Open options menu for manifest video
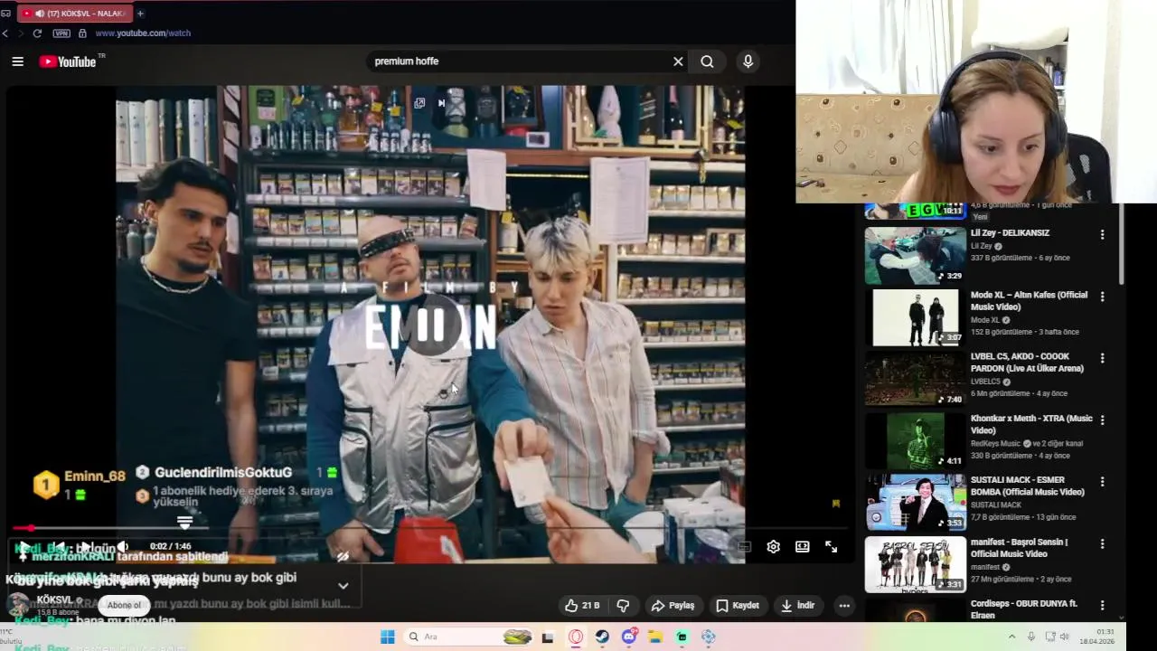Viewport: 1157px width, 651px height. point(1102,543)
